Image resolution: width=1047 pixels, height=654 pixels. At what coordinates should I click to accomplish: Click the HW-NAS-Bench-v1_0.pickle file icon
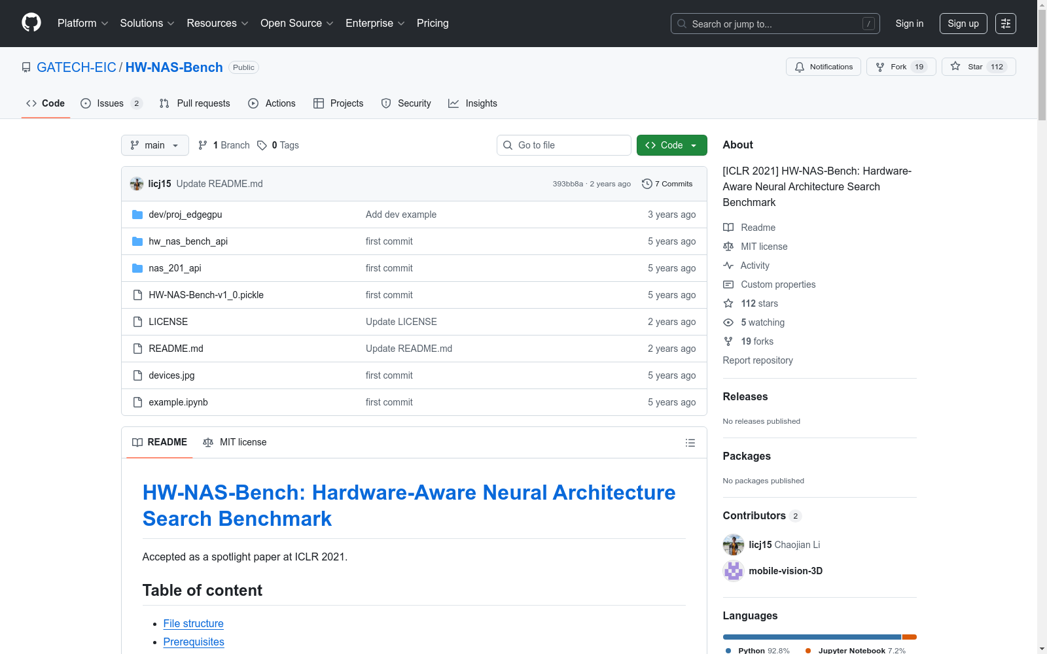[x=137, y=295]
